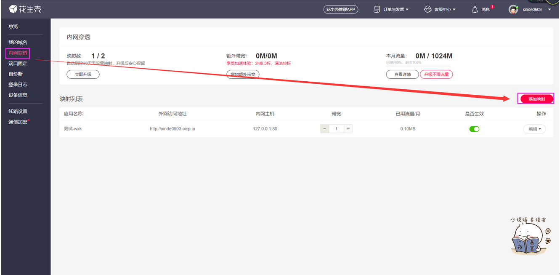
Task: Toggle the 是否生效 switch for 测试-wxk
Action: [474, 129]
